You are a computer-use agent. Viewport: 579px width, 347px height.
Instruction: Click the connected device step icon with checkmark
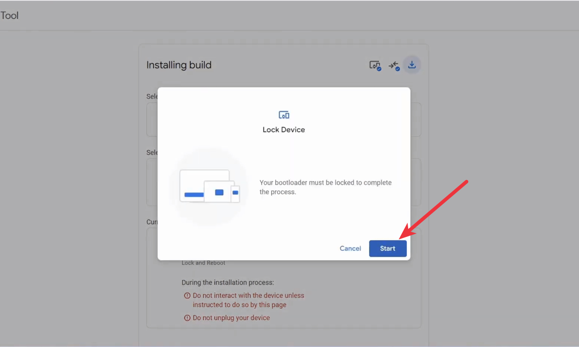click(x=375, y=65)
